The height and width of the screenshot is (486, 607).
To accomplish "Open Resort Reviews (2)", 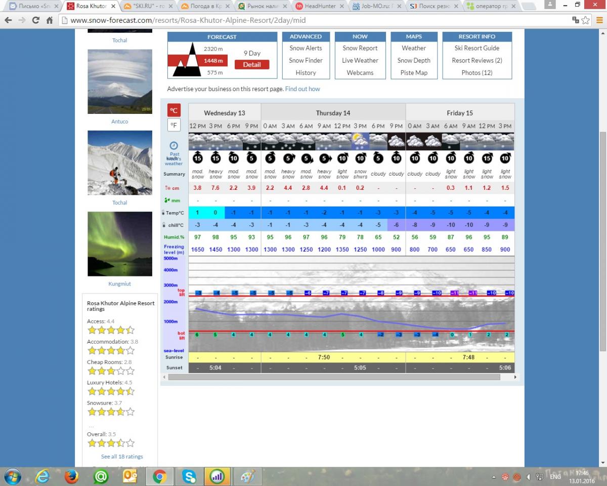I will 477,60.
